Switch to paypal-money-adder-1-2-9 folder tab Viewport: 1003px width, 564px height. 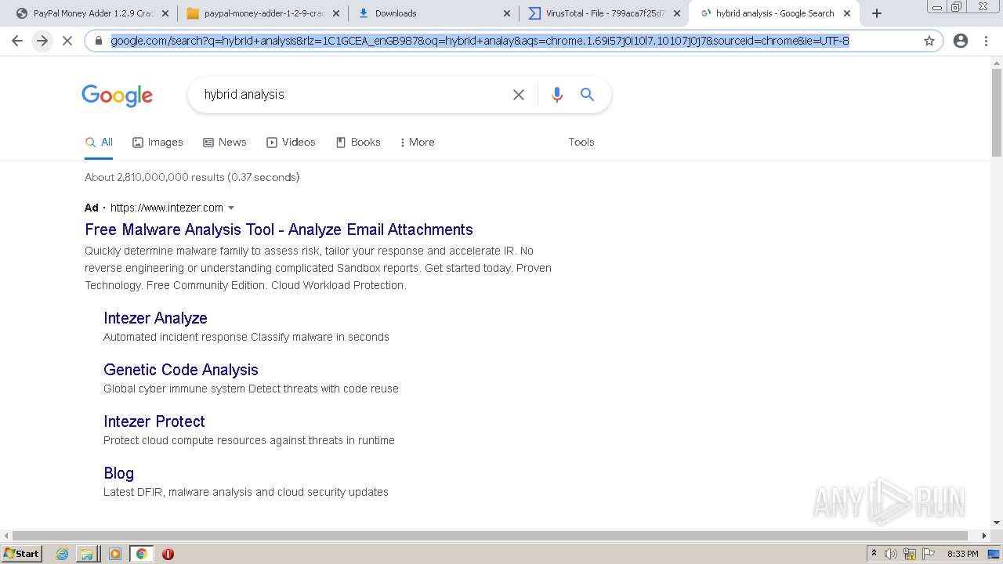click(x=263, y=13)
